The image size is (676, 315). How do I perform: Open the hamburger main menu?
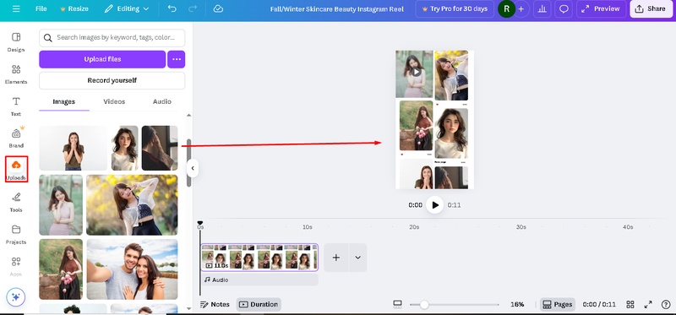(x=16, y=8)
